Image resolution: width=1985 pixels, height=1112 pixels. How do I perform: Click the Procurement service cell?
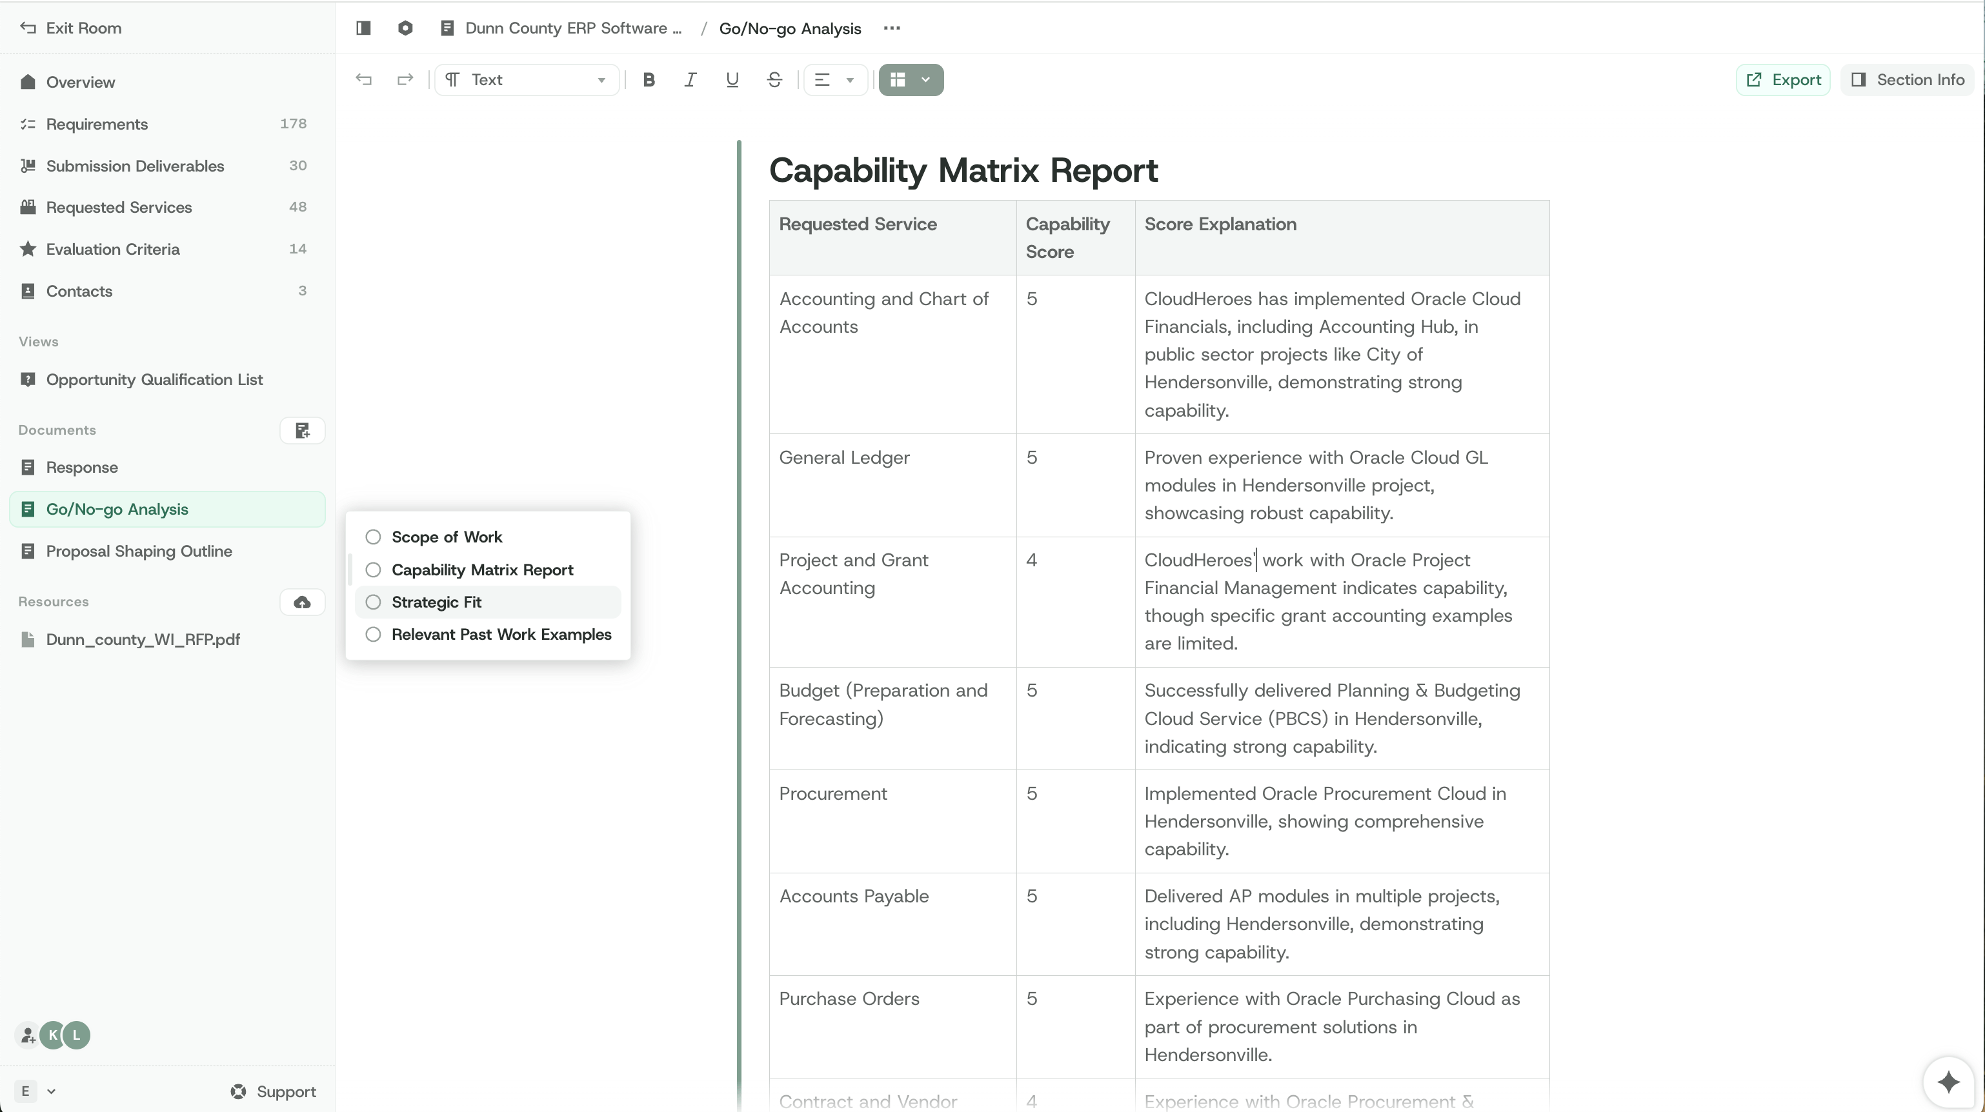point(893,822)
